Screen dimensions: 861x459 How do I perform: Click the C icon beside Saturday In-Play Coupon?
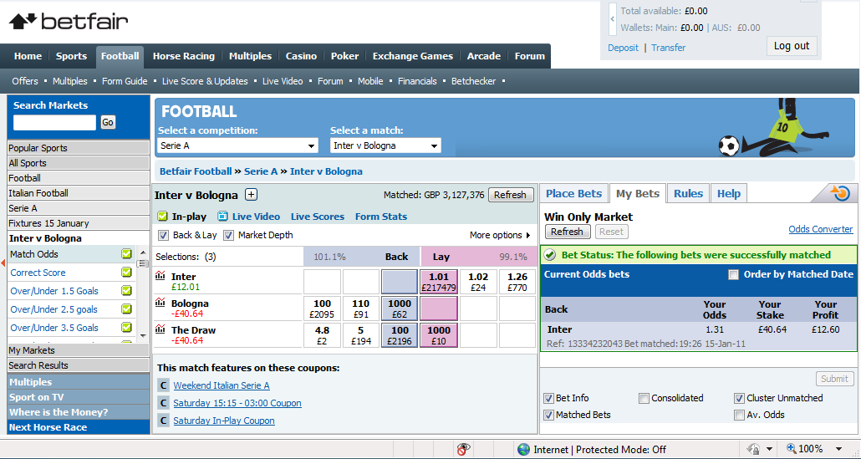click(163, 421)
